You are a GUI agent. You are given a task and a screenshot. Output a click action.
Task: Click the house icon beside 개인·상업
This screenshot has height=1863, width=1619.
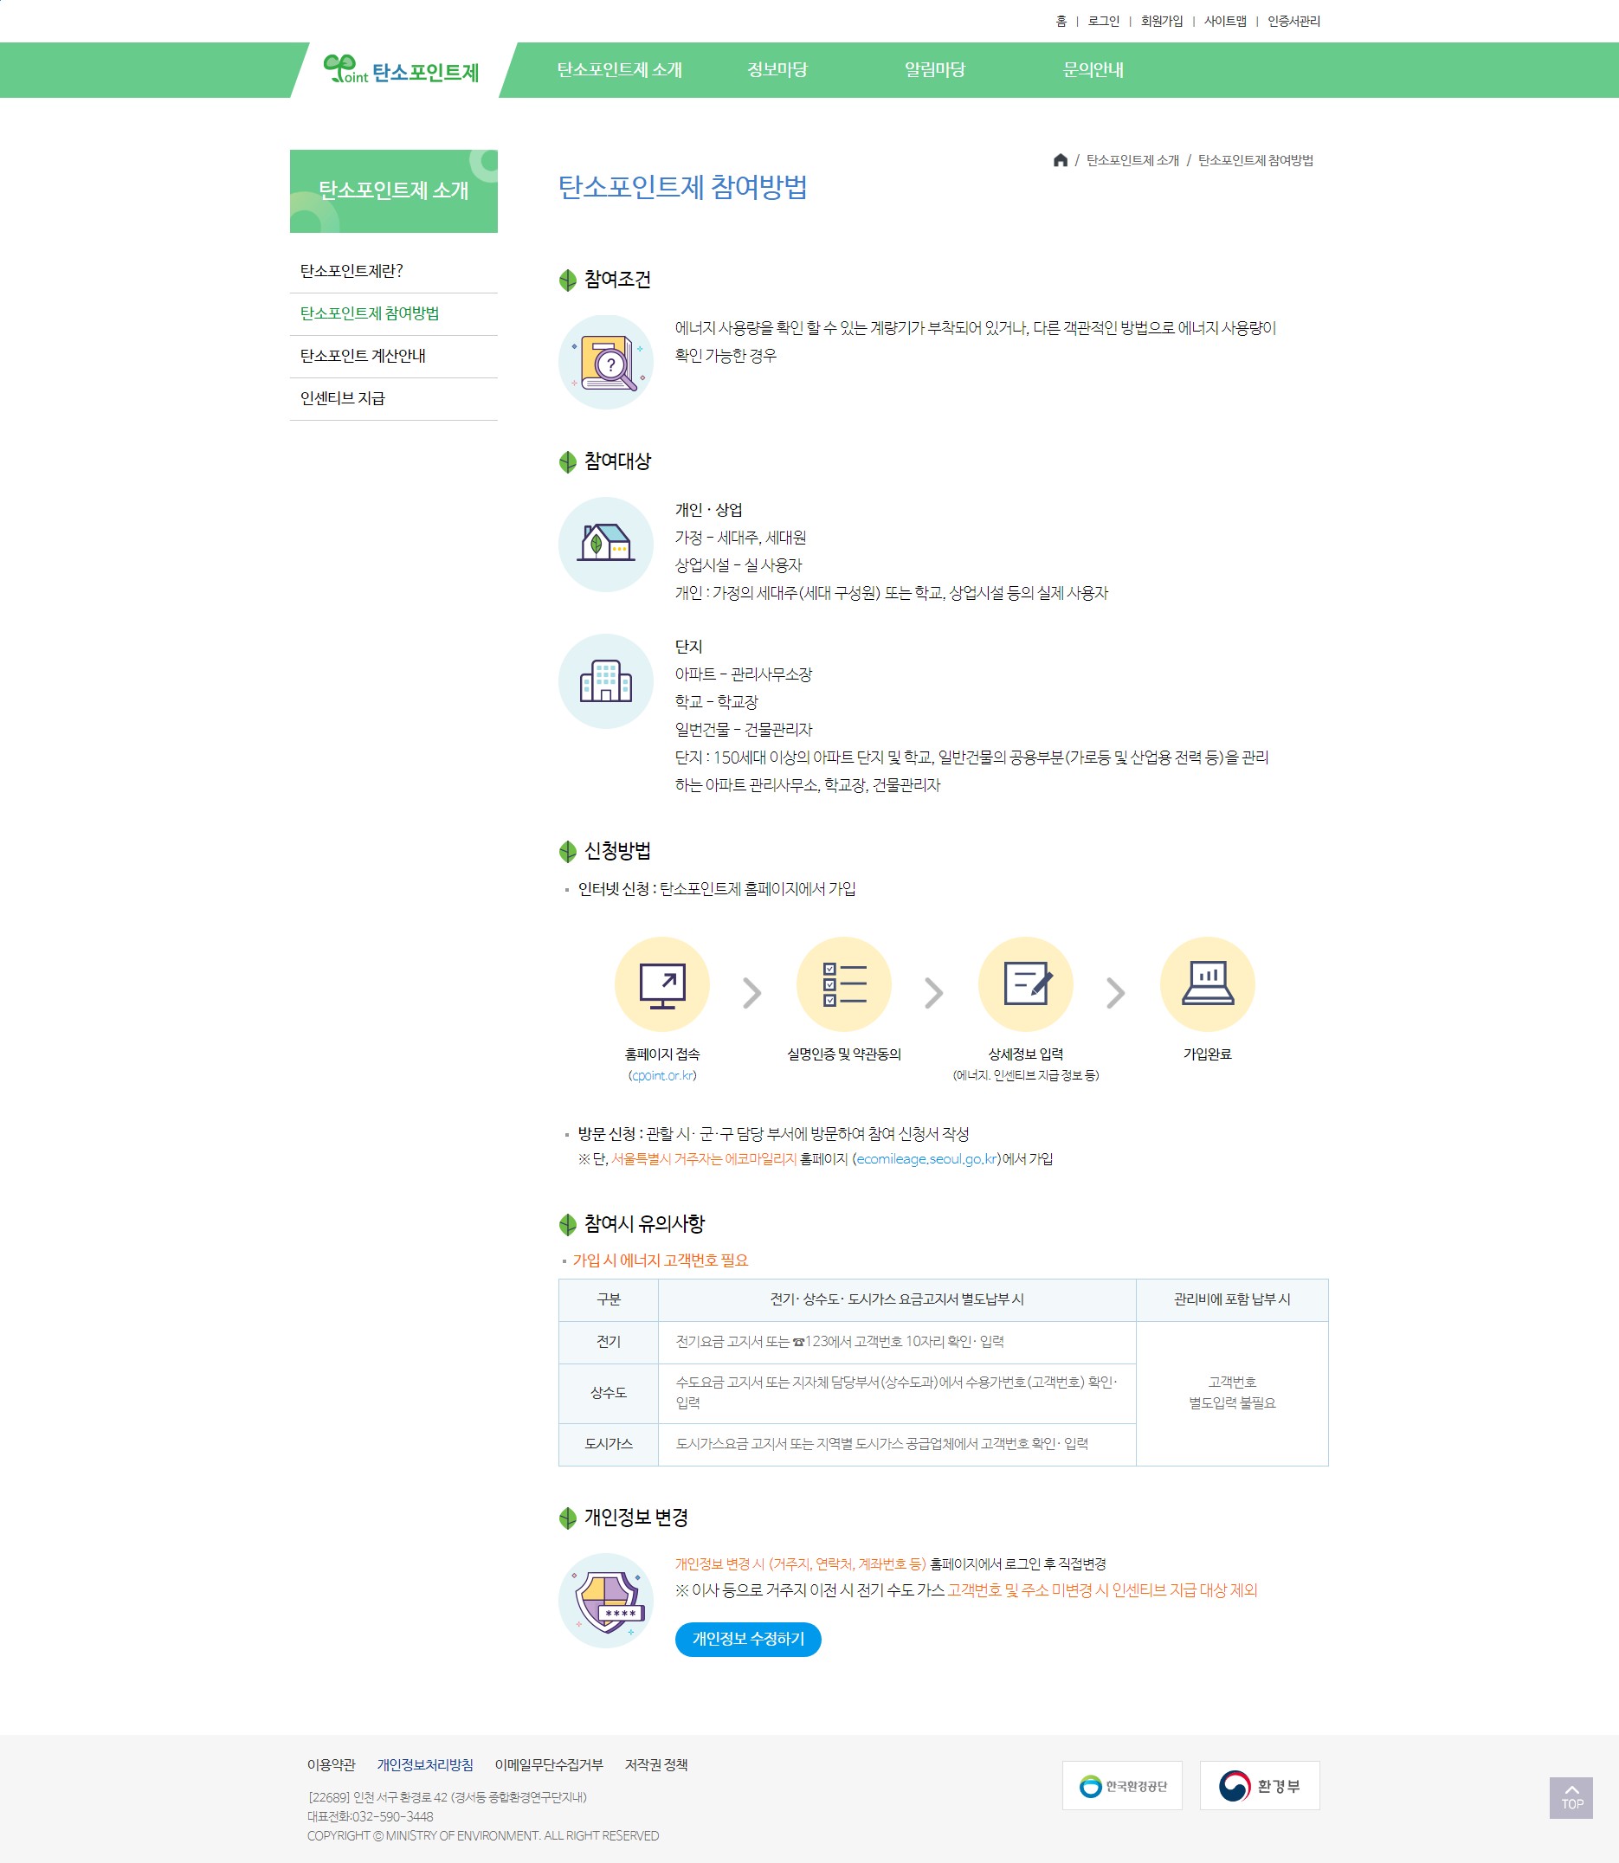tap(605, 544)
